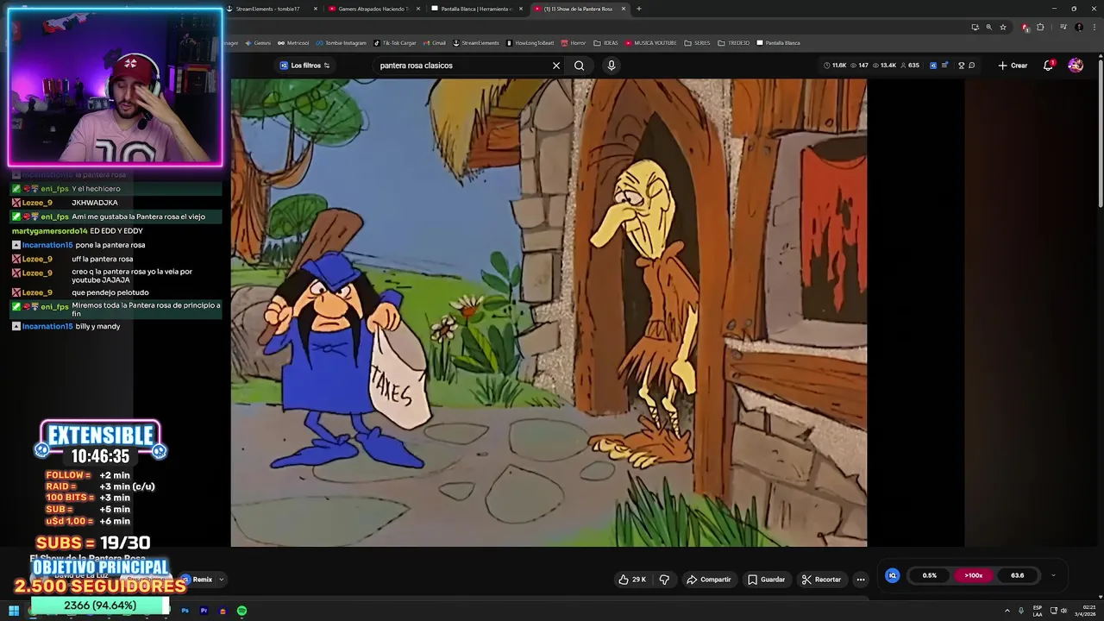Open the TREDE3D bookmarks folder
The width and height of the screenshot is (1104, 621).
coord(734,43)
